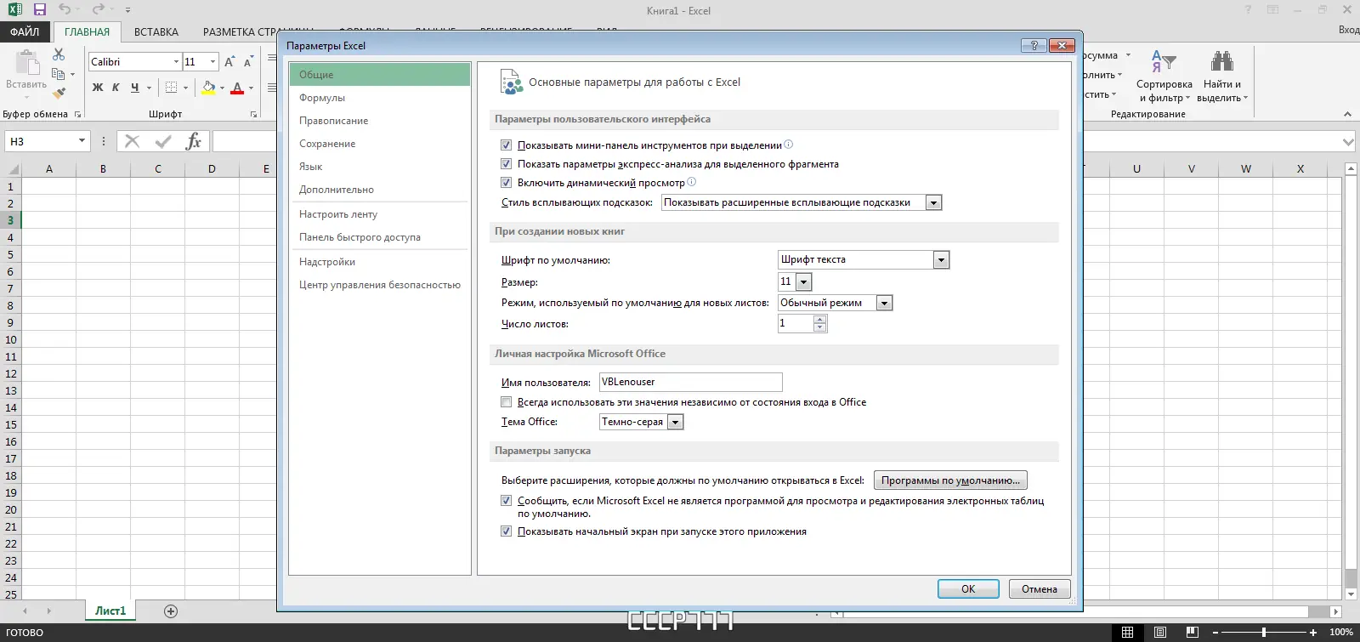
Task: Toggle 'Включить динамический просмотр' checkbox
Action: [x=507, y=183]
